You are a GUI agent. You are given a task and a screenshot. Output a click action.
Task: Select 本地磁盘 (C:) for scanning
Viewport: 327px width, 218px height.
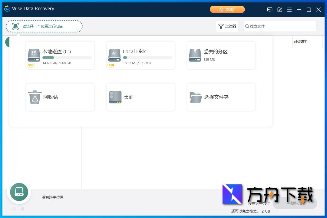[60, 55]
